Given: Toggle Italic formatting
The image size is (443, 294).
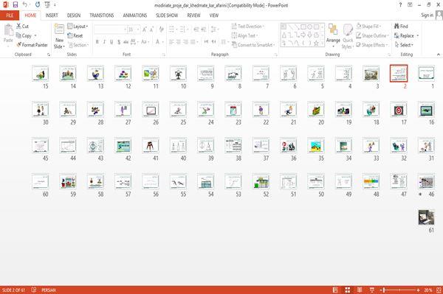Looking at the screenshot, I should click(104, 42).
